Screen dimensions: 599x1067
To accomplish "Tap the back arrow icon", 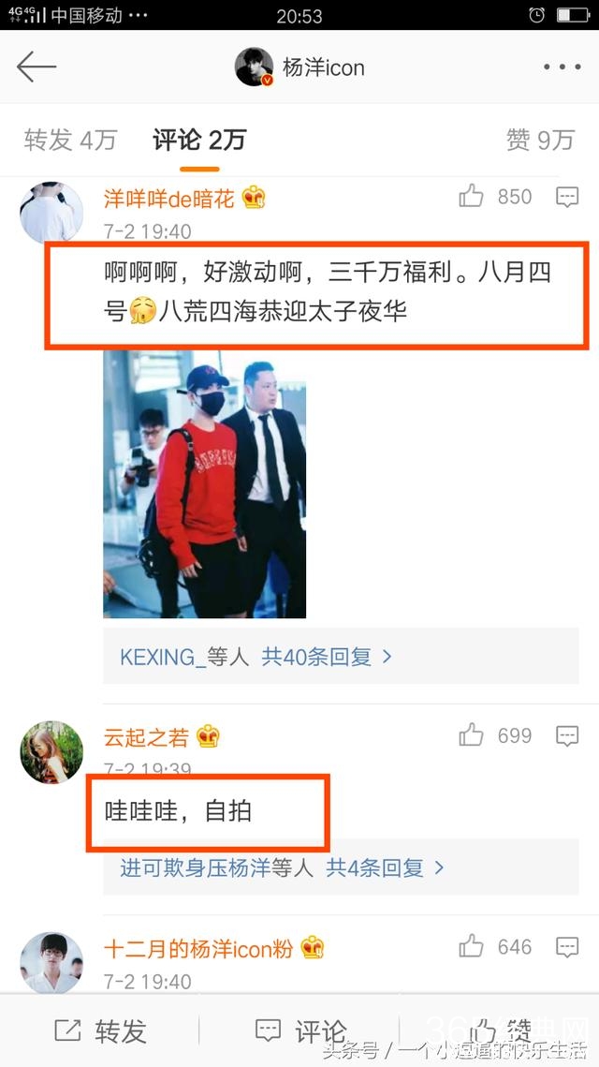I will point(37,67).
